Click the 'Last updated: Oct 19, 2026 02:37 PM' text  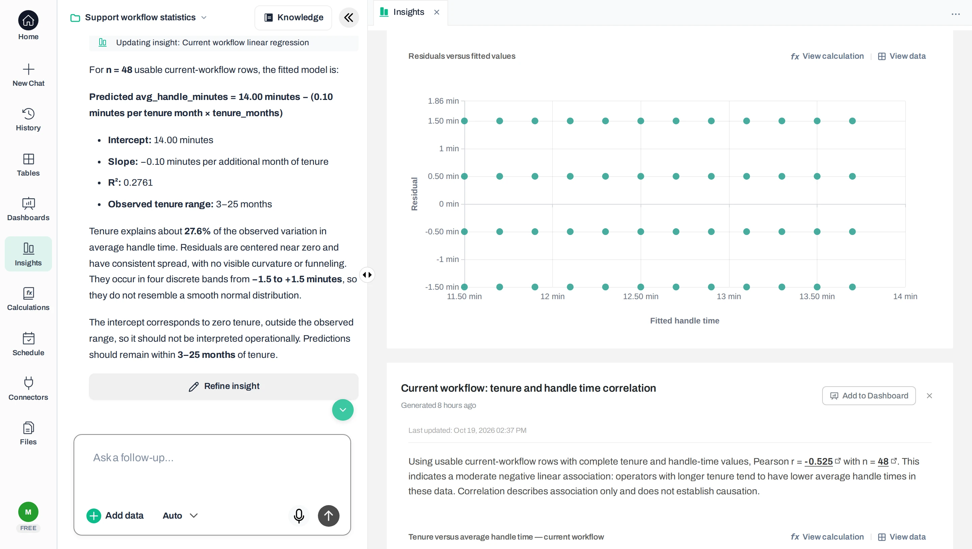click(467, 430)
